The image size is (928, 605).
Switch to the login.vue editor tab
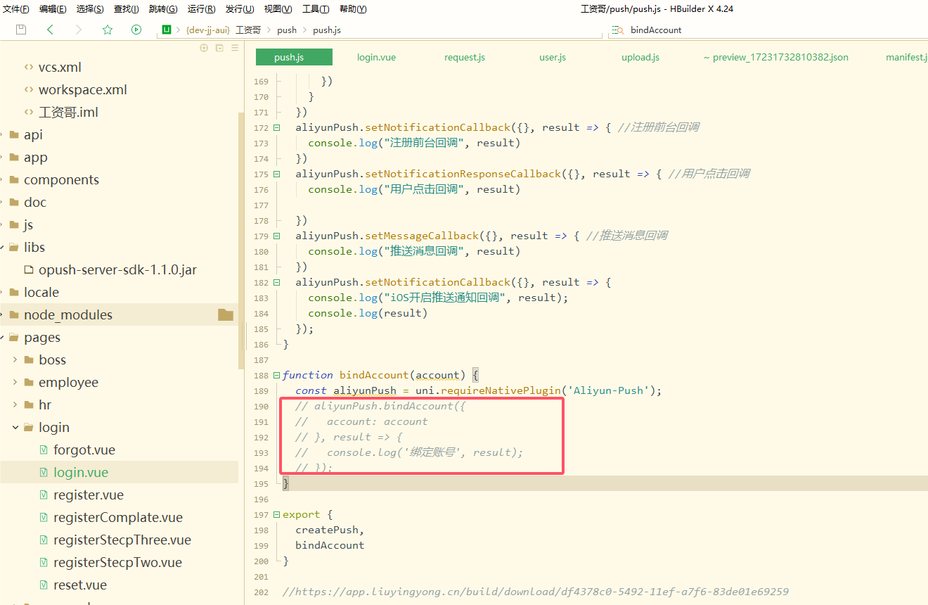[376, 58]
